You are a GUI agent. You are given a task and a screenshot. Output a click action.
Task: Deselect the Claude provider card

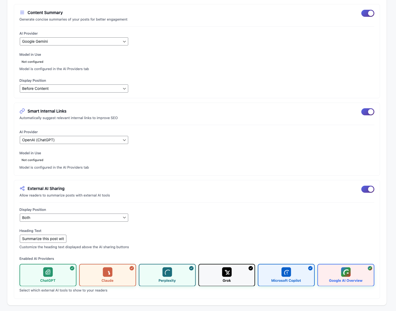[x=107, y=275]
